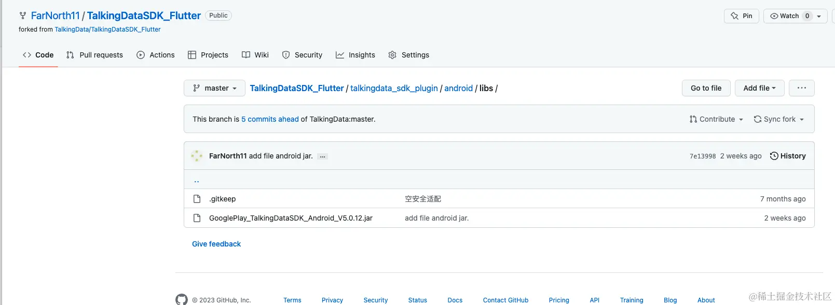835x305 pixels.
Task: Open footer Terms link
Action: 292,300
